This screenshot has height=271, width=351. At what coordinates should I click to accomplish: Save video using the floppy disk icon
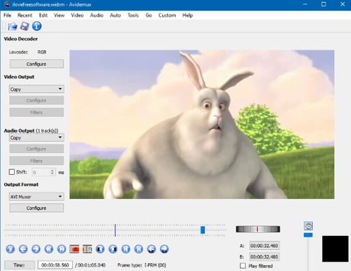pos(25,26)
